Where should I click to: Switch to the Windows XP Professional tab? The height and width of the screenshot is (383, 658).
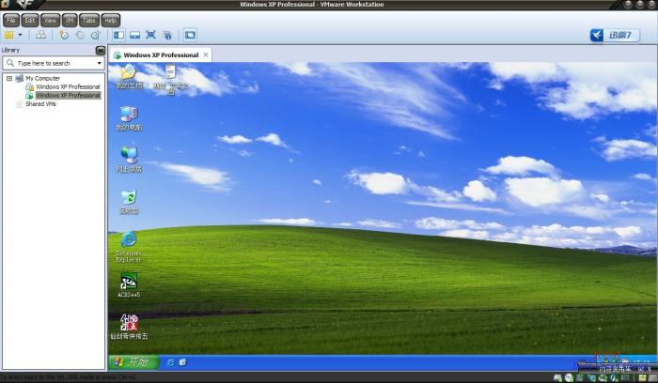click(161, 54)
